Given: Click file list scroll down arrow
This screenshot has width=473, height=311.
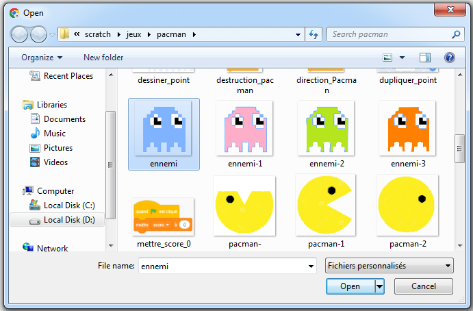Looking at the screenshot, I should point(460,245).
